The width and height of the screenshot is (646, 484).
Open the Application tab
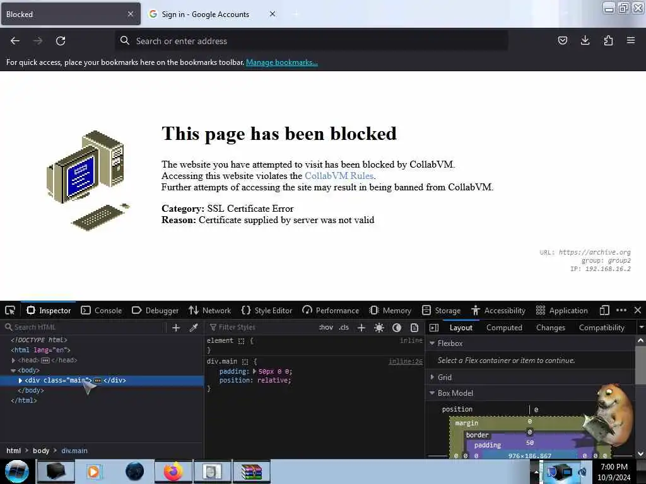tap(562, 310)
